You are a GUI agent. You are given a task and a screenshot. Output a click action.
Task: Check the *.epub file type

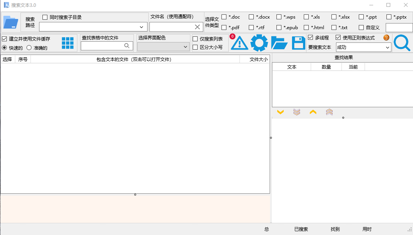pos(279,28)
